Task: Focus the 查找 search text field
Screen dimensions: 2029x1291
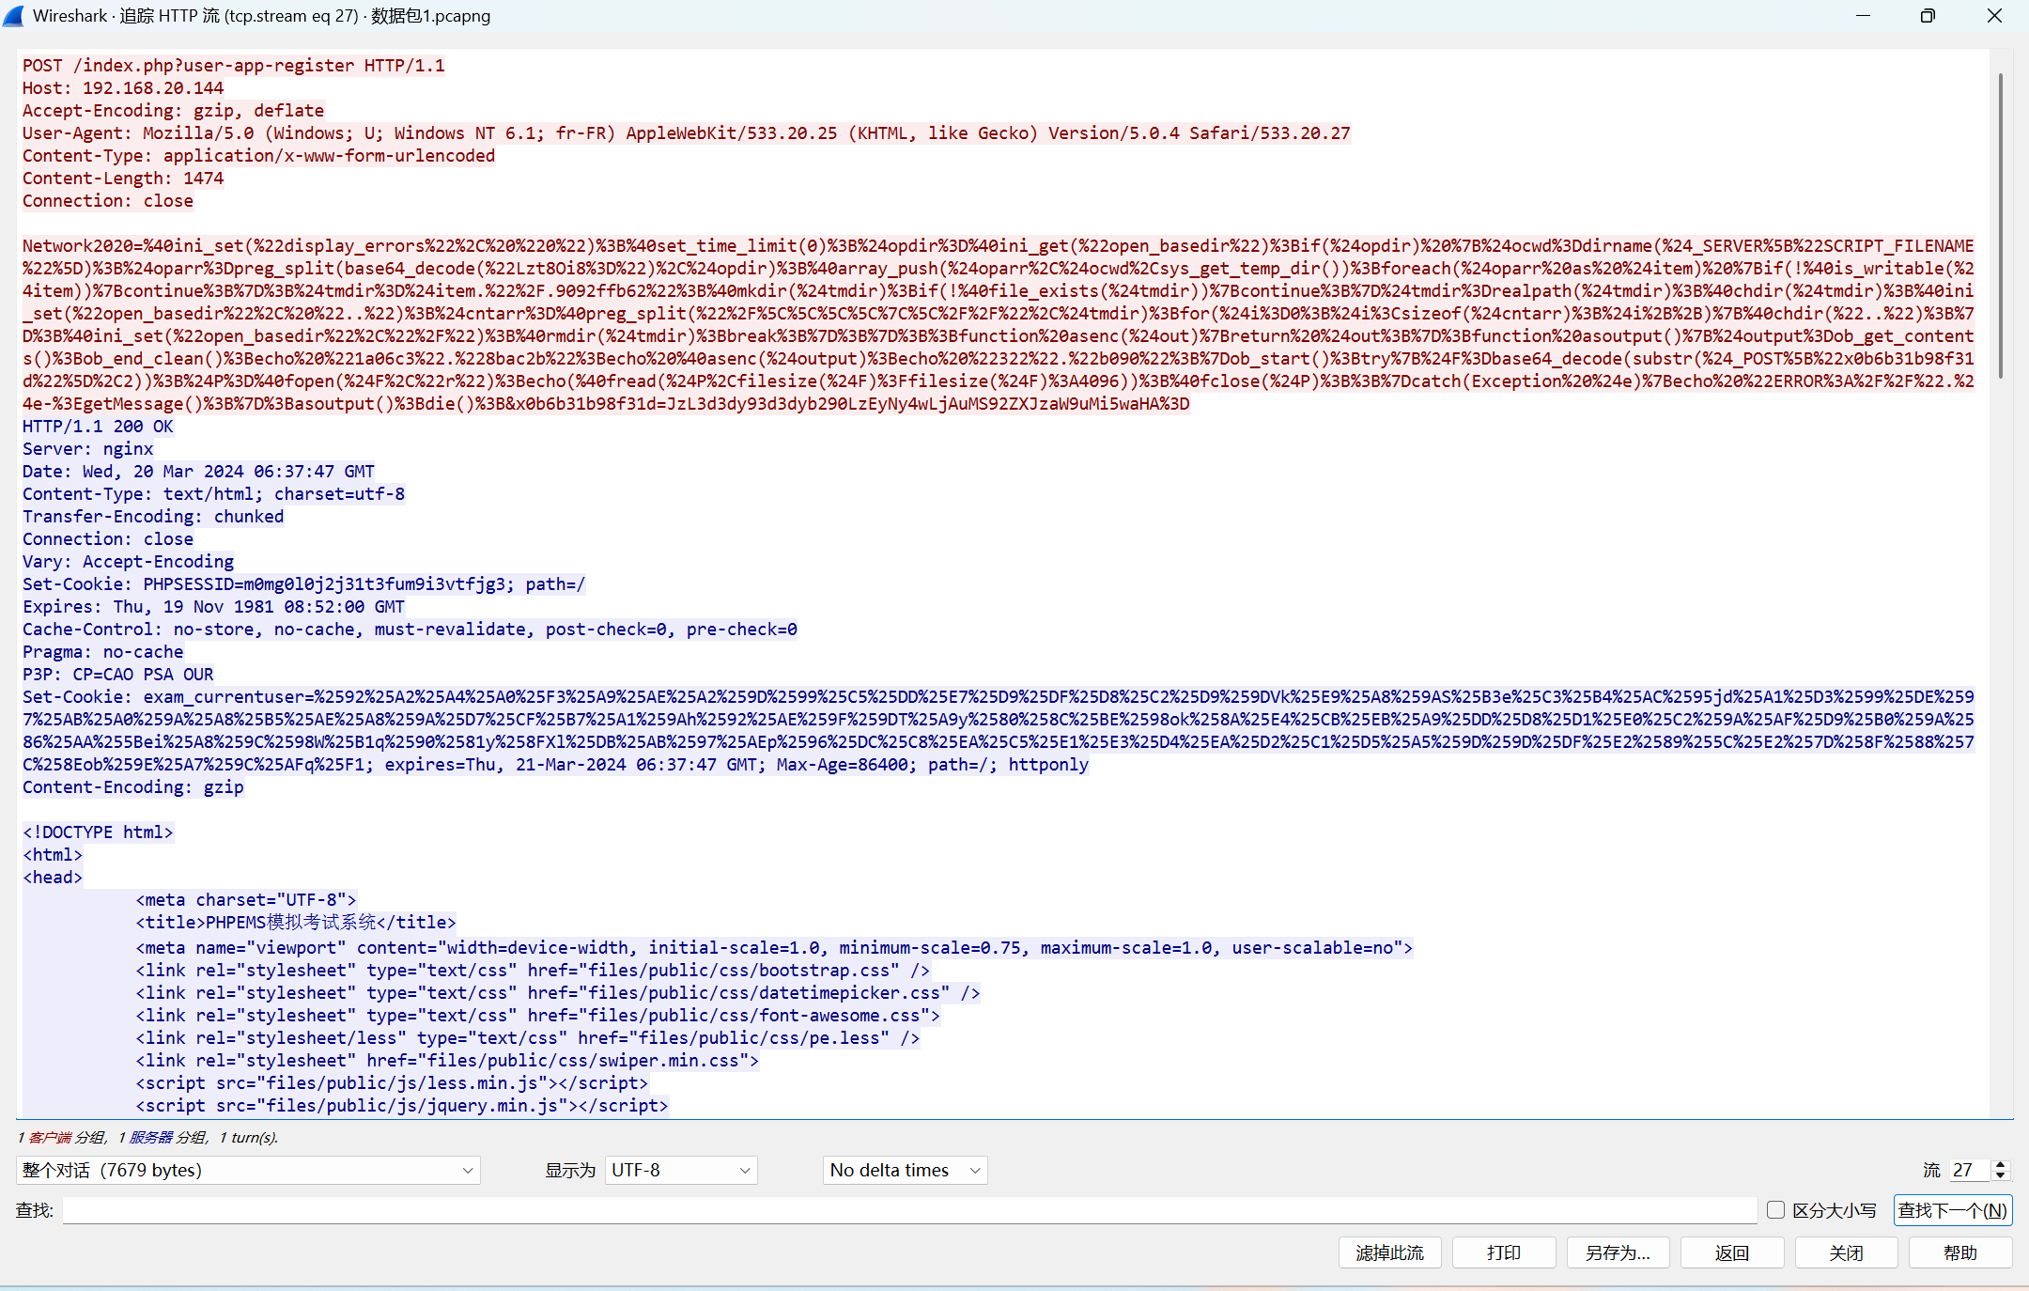Action: (909, 1210)
